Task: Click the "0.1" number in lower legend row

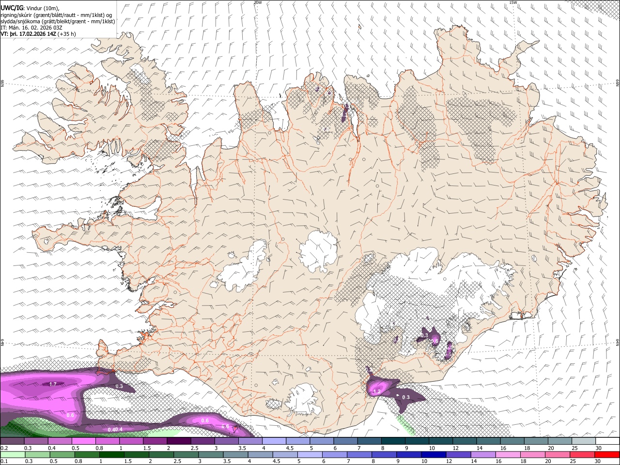Action: pos(4,462)
